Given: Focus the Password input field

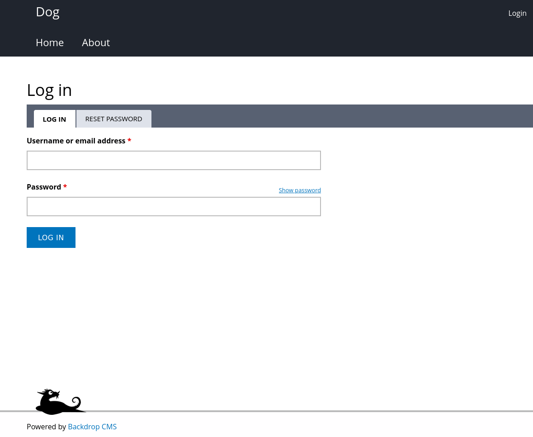Looking at the screenshot, I should tap(174, 207).
